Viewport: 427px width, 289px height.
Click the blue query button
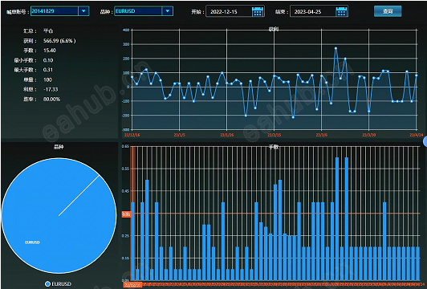(x=388, y=11)
